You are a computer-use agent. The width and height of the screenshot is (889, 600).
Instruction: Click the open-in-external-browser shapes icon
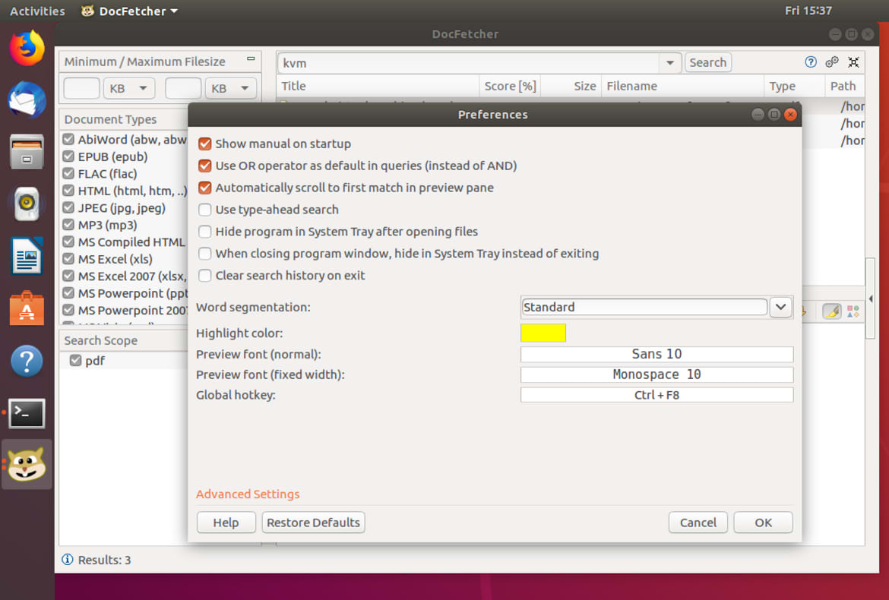coord(852,311)
